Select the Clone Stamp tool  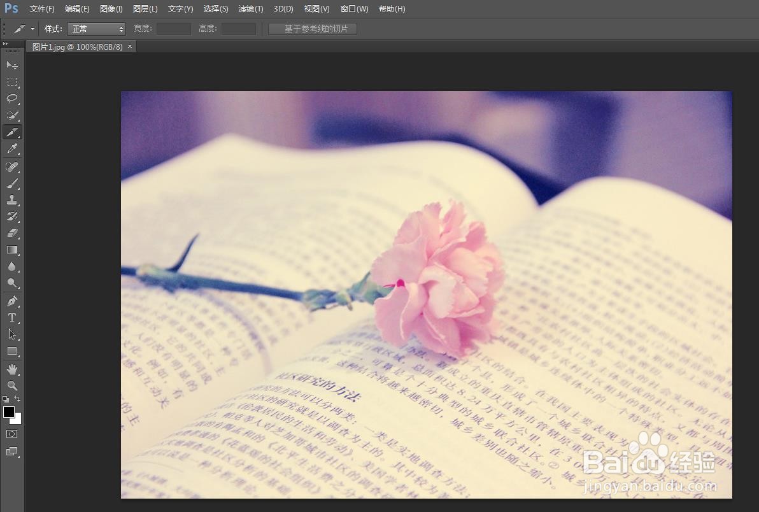(x=12, y=200)
